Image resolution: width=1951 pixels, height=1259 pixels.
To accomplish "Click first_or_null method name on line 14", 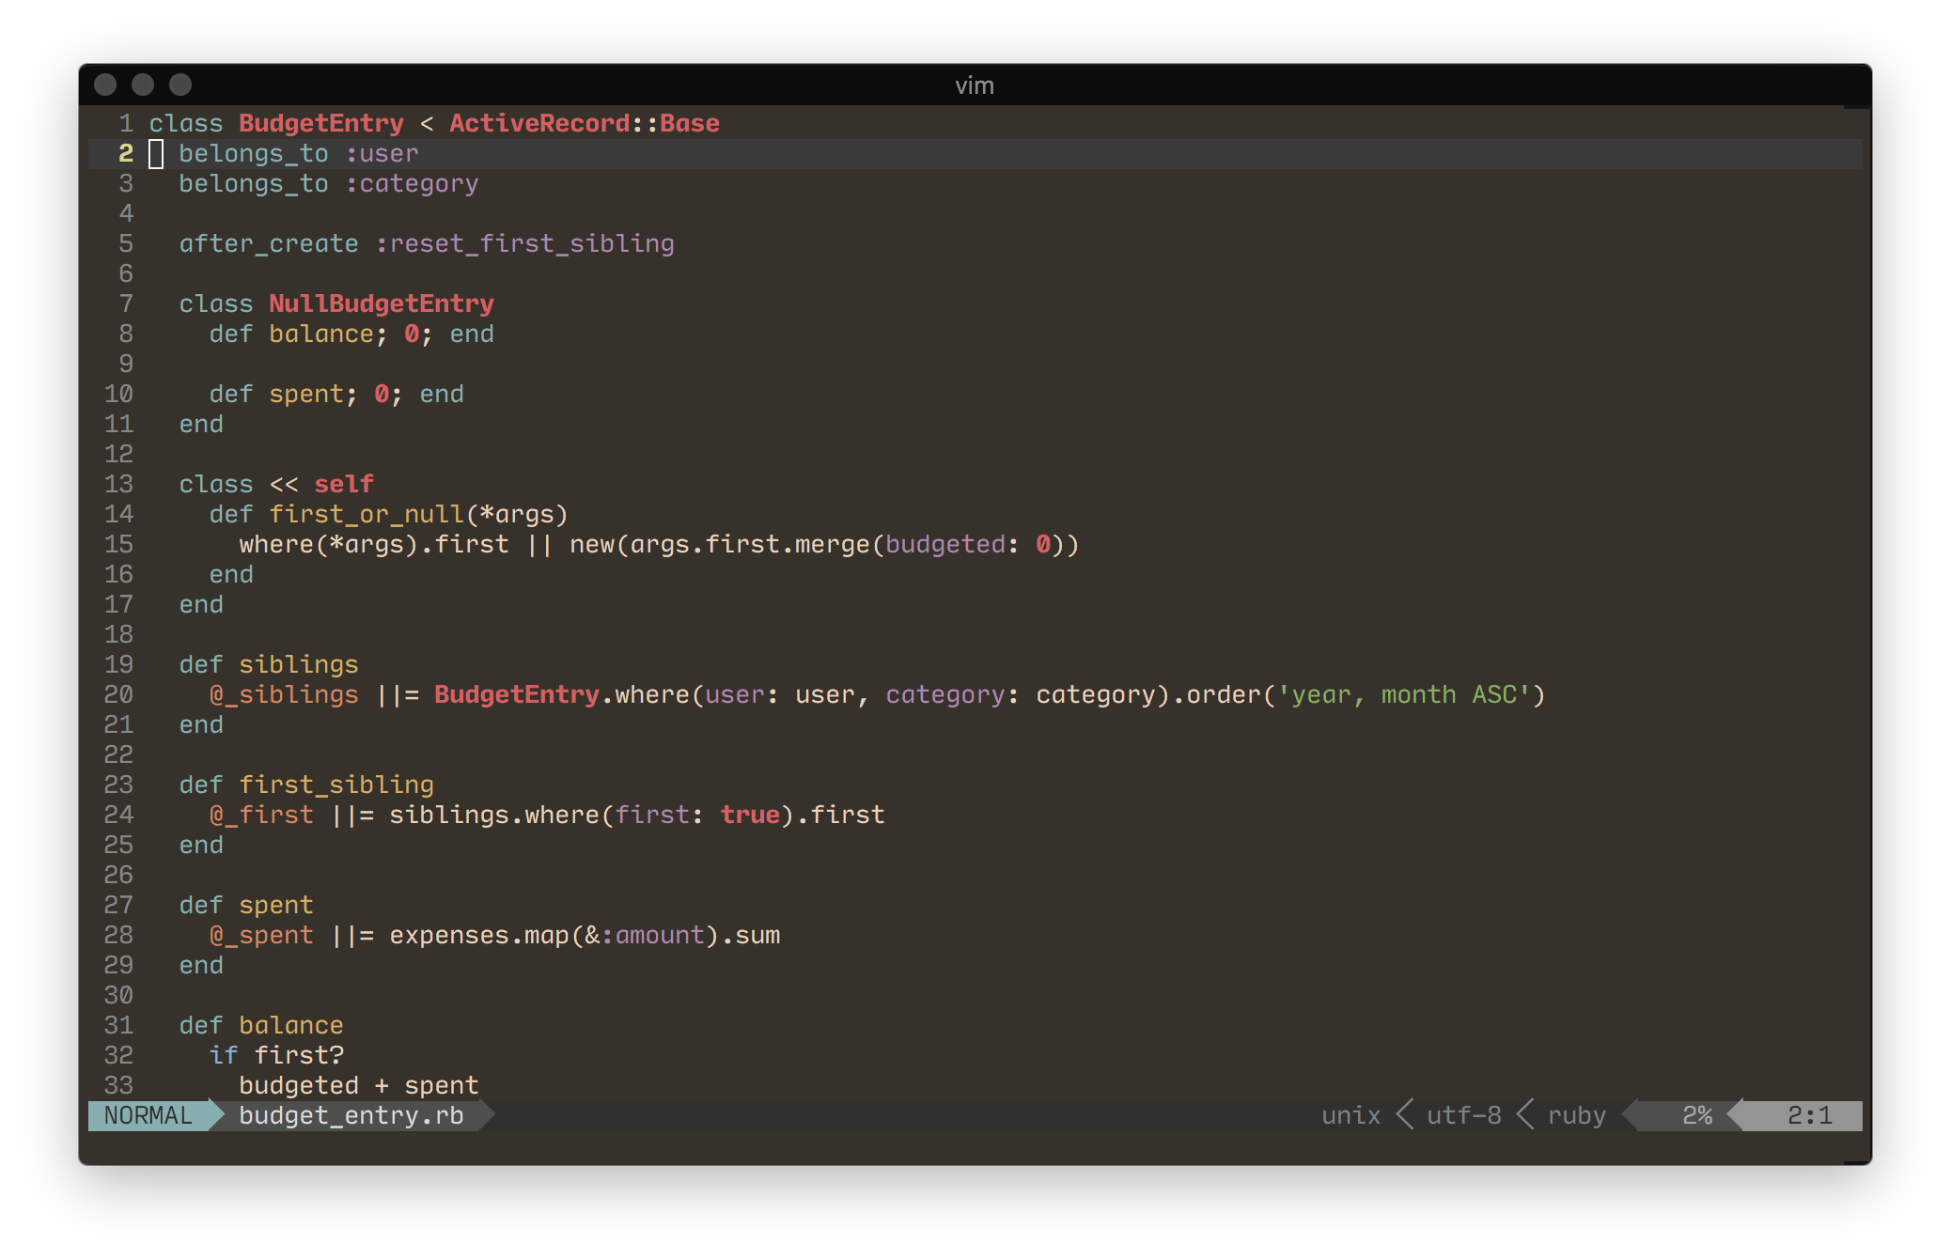I will (367, 514).
